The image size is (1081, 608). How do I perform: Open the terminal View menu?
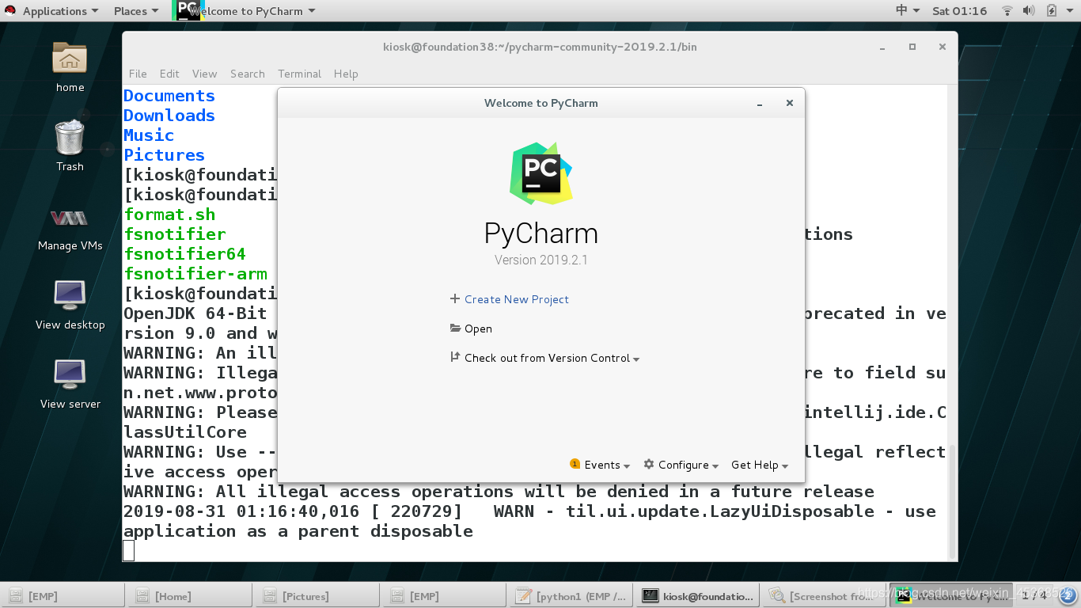[204, 74]
